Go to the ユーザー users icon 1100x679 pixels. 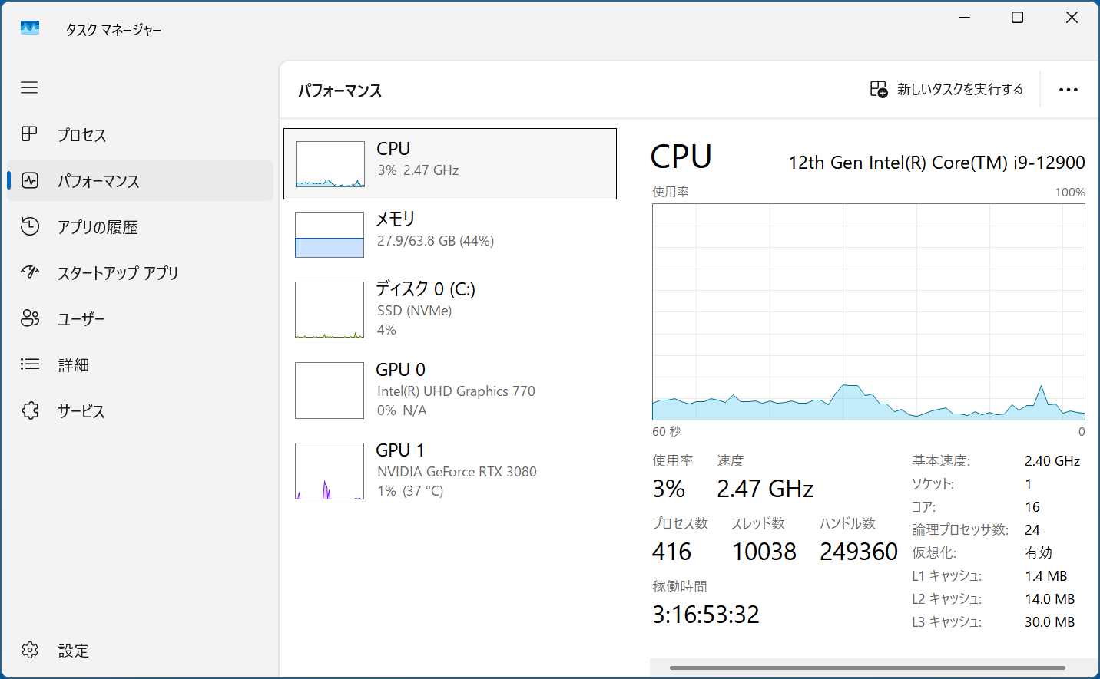click(29, 318)
